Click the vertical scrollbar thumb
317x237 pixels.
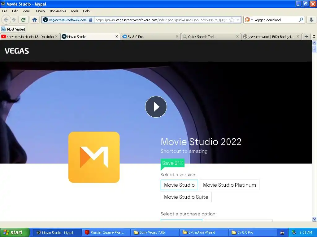click(x=314, y=49)
